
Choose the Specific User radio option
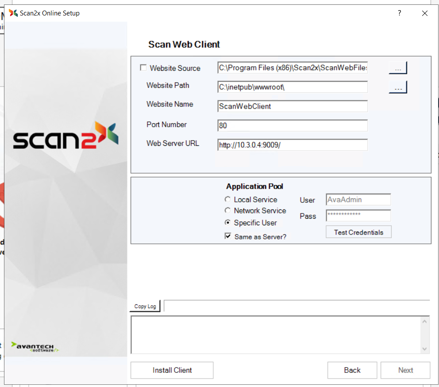pos(228,223)
